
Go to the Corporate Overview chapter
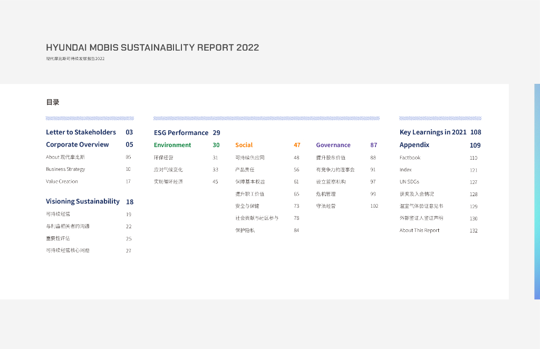tap(78, 144)
